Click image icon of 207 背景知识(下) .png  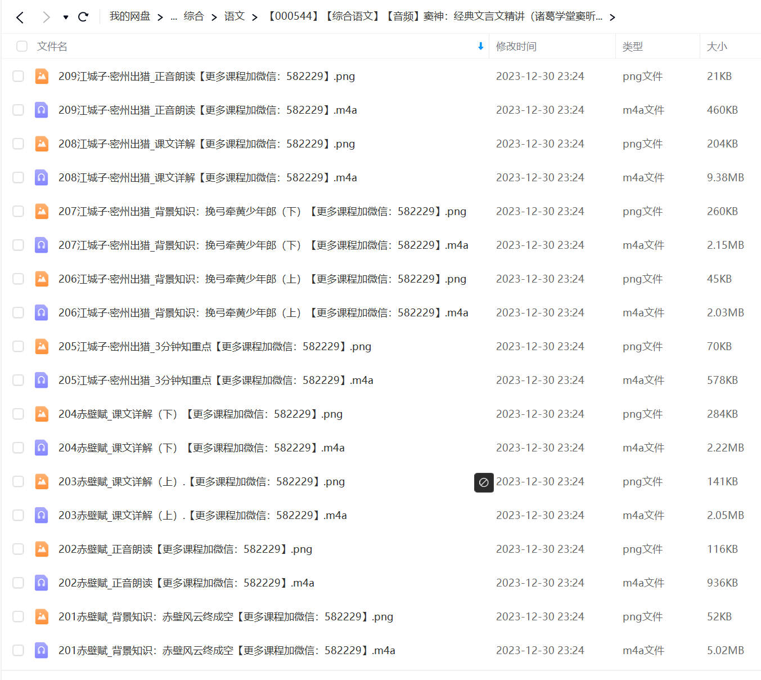point(42,211)
